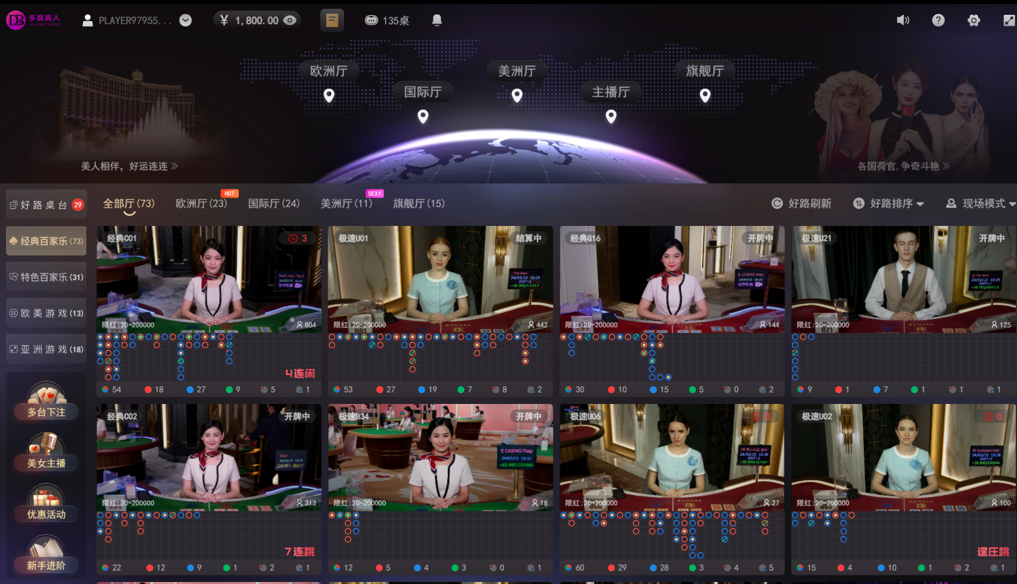This screenshot has height=584, width=1017.
Task: Open the notification bell
Action: tap(437, 20)
